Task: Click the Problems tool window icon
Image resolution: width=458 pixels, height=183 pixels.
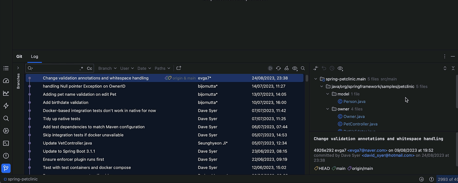Action: (x=6, y=156)
